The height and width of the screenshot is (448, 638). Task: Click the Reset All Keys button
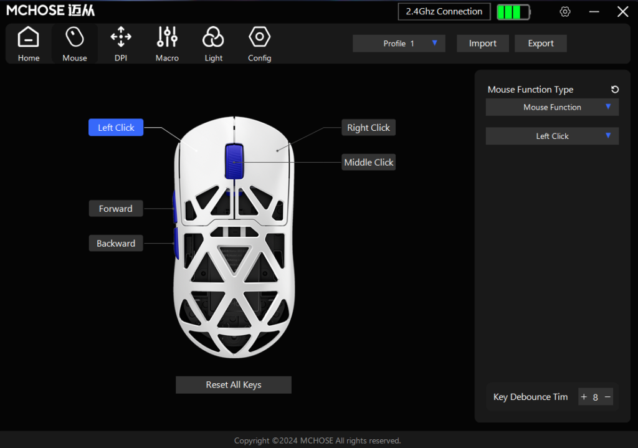coord(233,384)
